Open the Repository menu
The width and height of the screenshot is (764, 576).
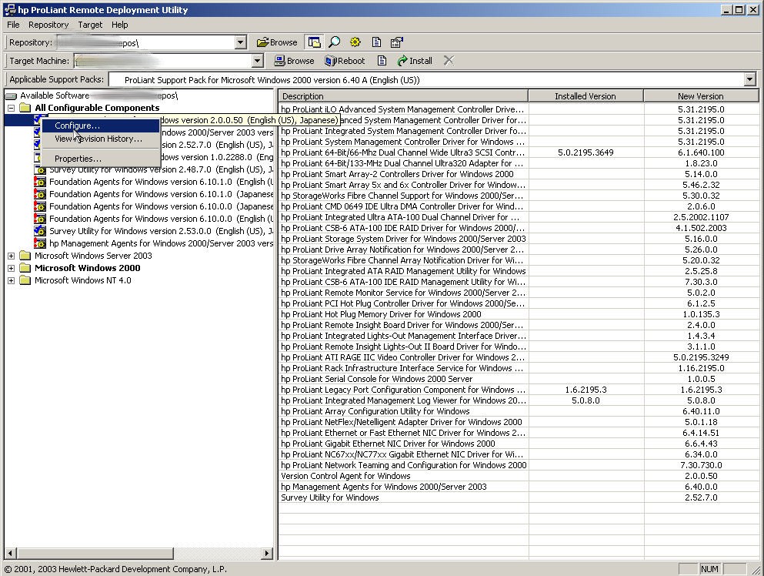tap(48, 25)
